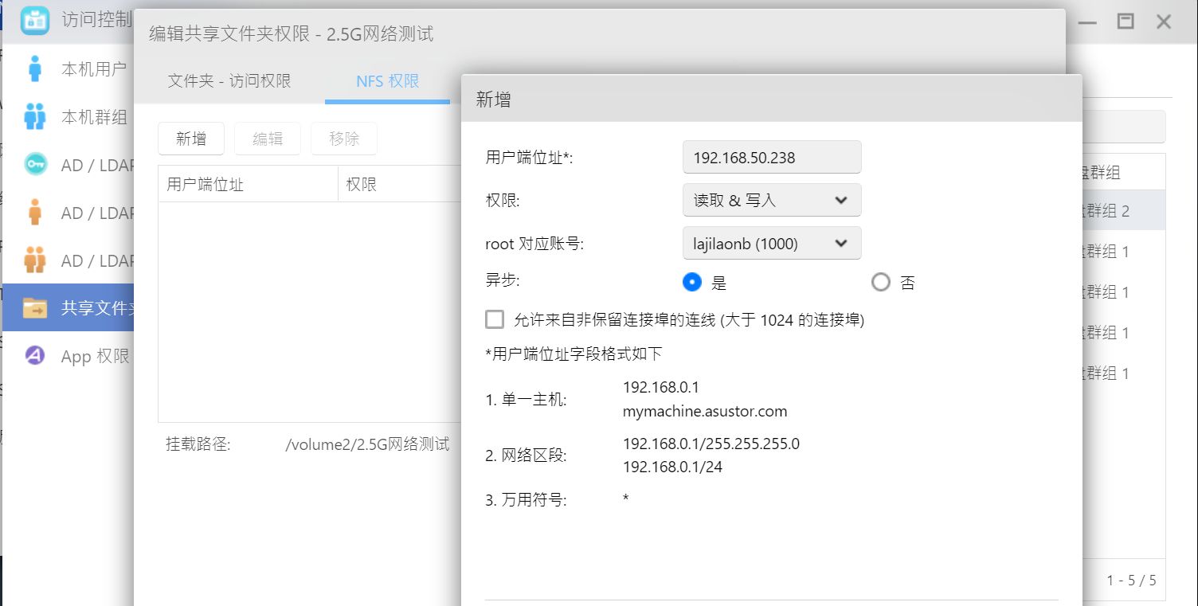Select 是 radio for 异步

[x=692, y=282]
